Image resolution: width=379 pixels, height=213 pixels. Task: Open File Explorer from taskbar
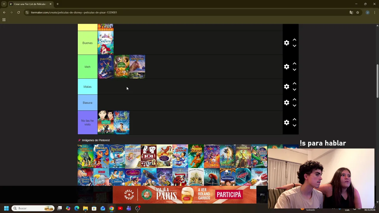point(85,208)
